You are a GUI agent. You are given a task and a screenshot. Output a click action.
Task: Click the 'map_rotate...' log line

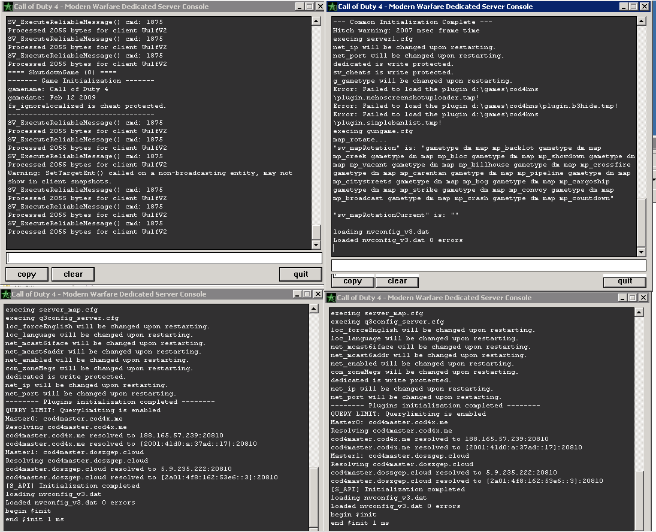360,139
